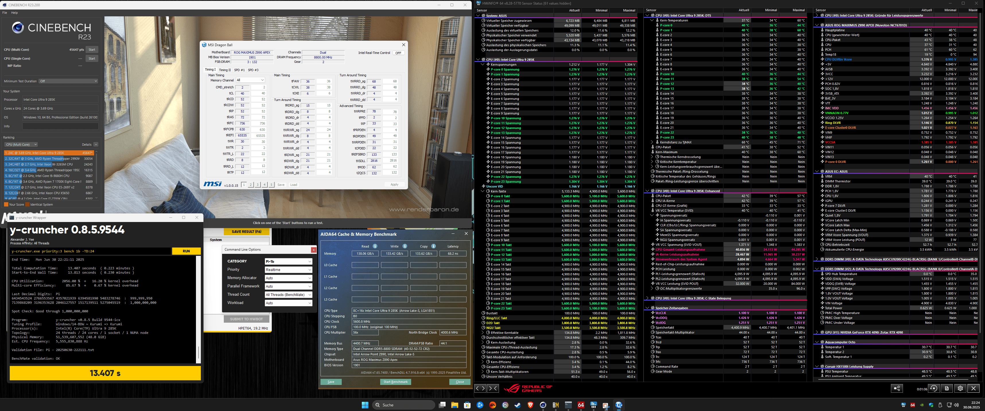Viewport: 985px width, 411px height.
Task: Click SUBMIT TO HWBOT button
Action: [246, 319]
